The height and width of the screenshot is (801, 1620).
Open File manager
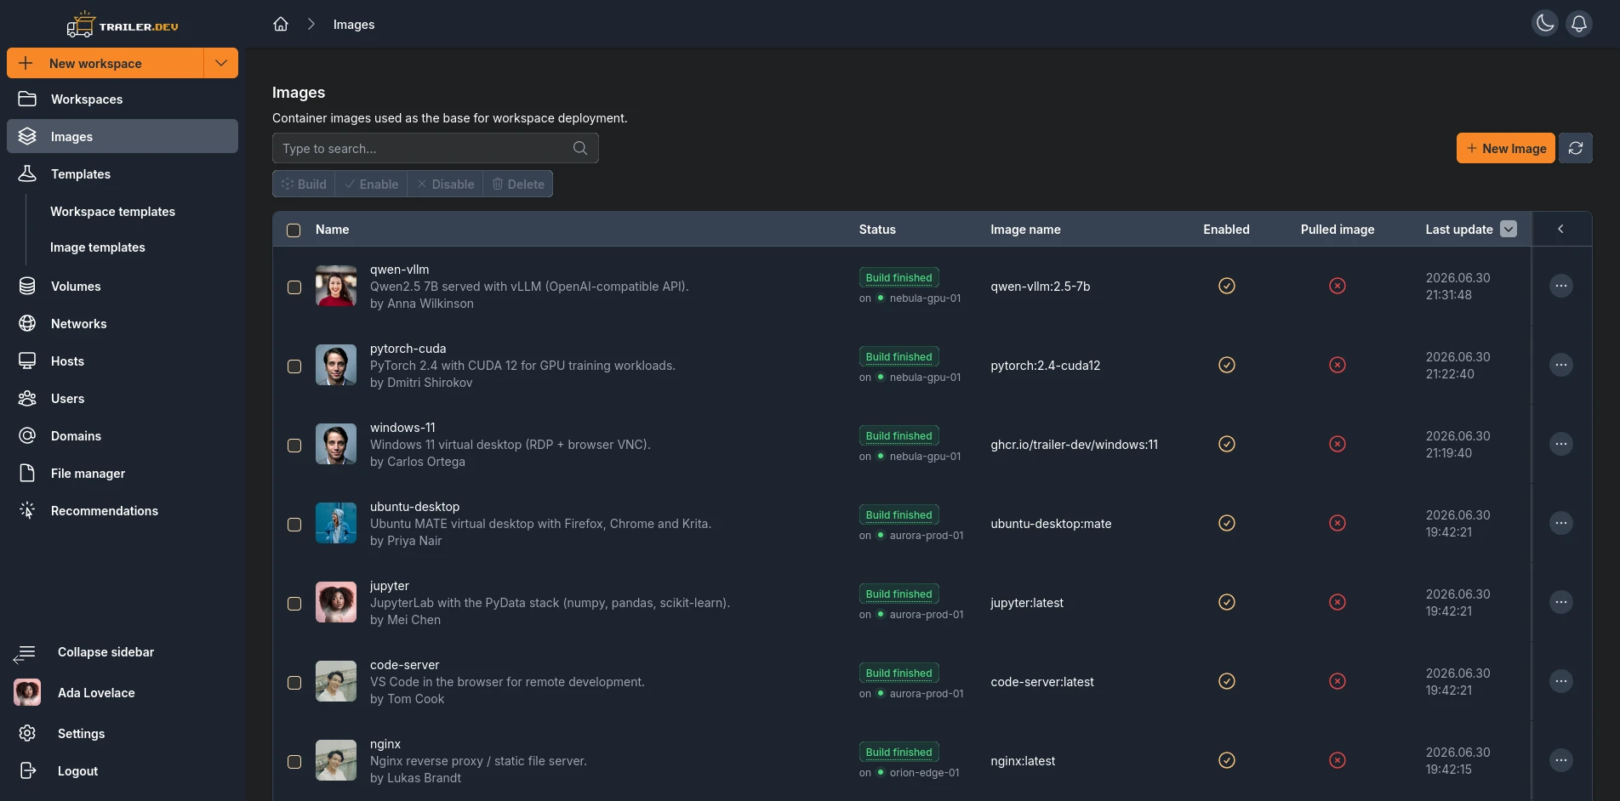click(123, 473)
